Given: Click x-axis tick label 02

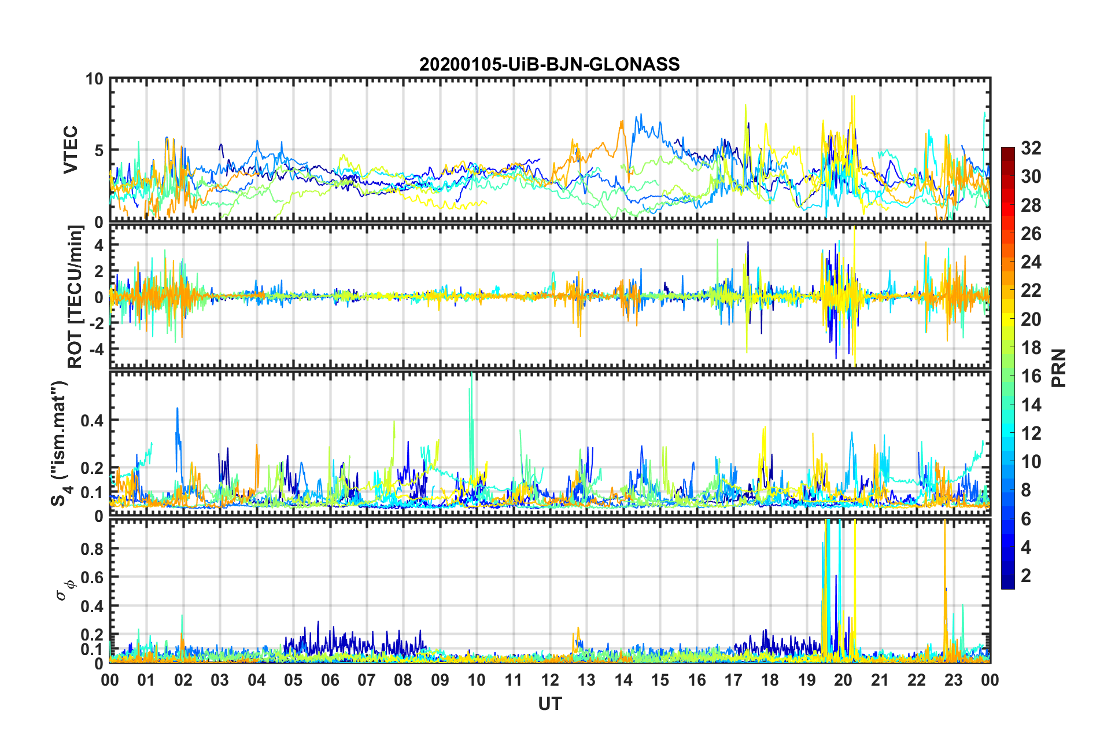Looking at the screenshot, I should 183,680.
